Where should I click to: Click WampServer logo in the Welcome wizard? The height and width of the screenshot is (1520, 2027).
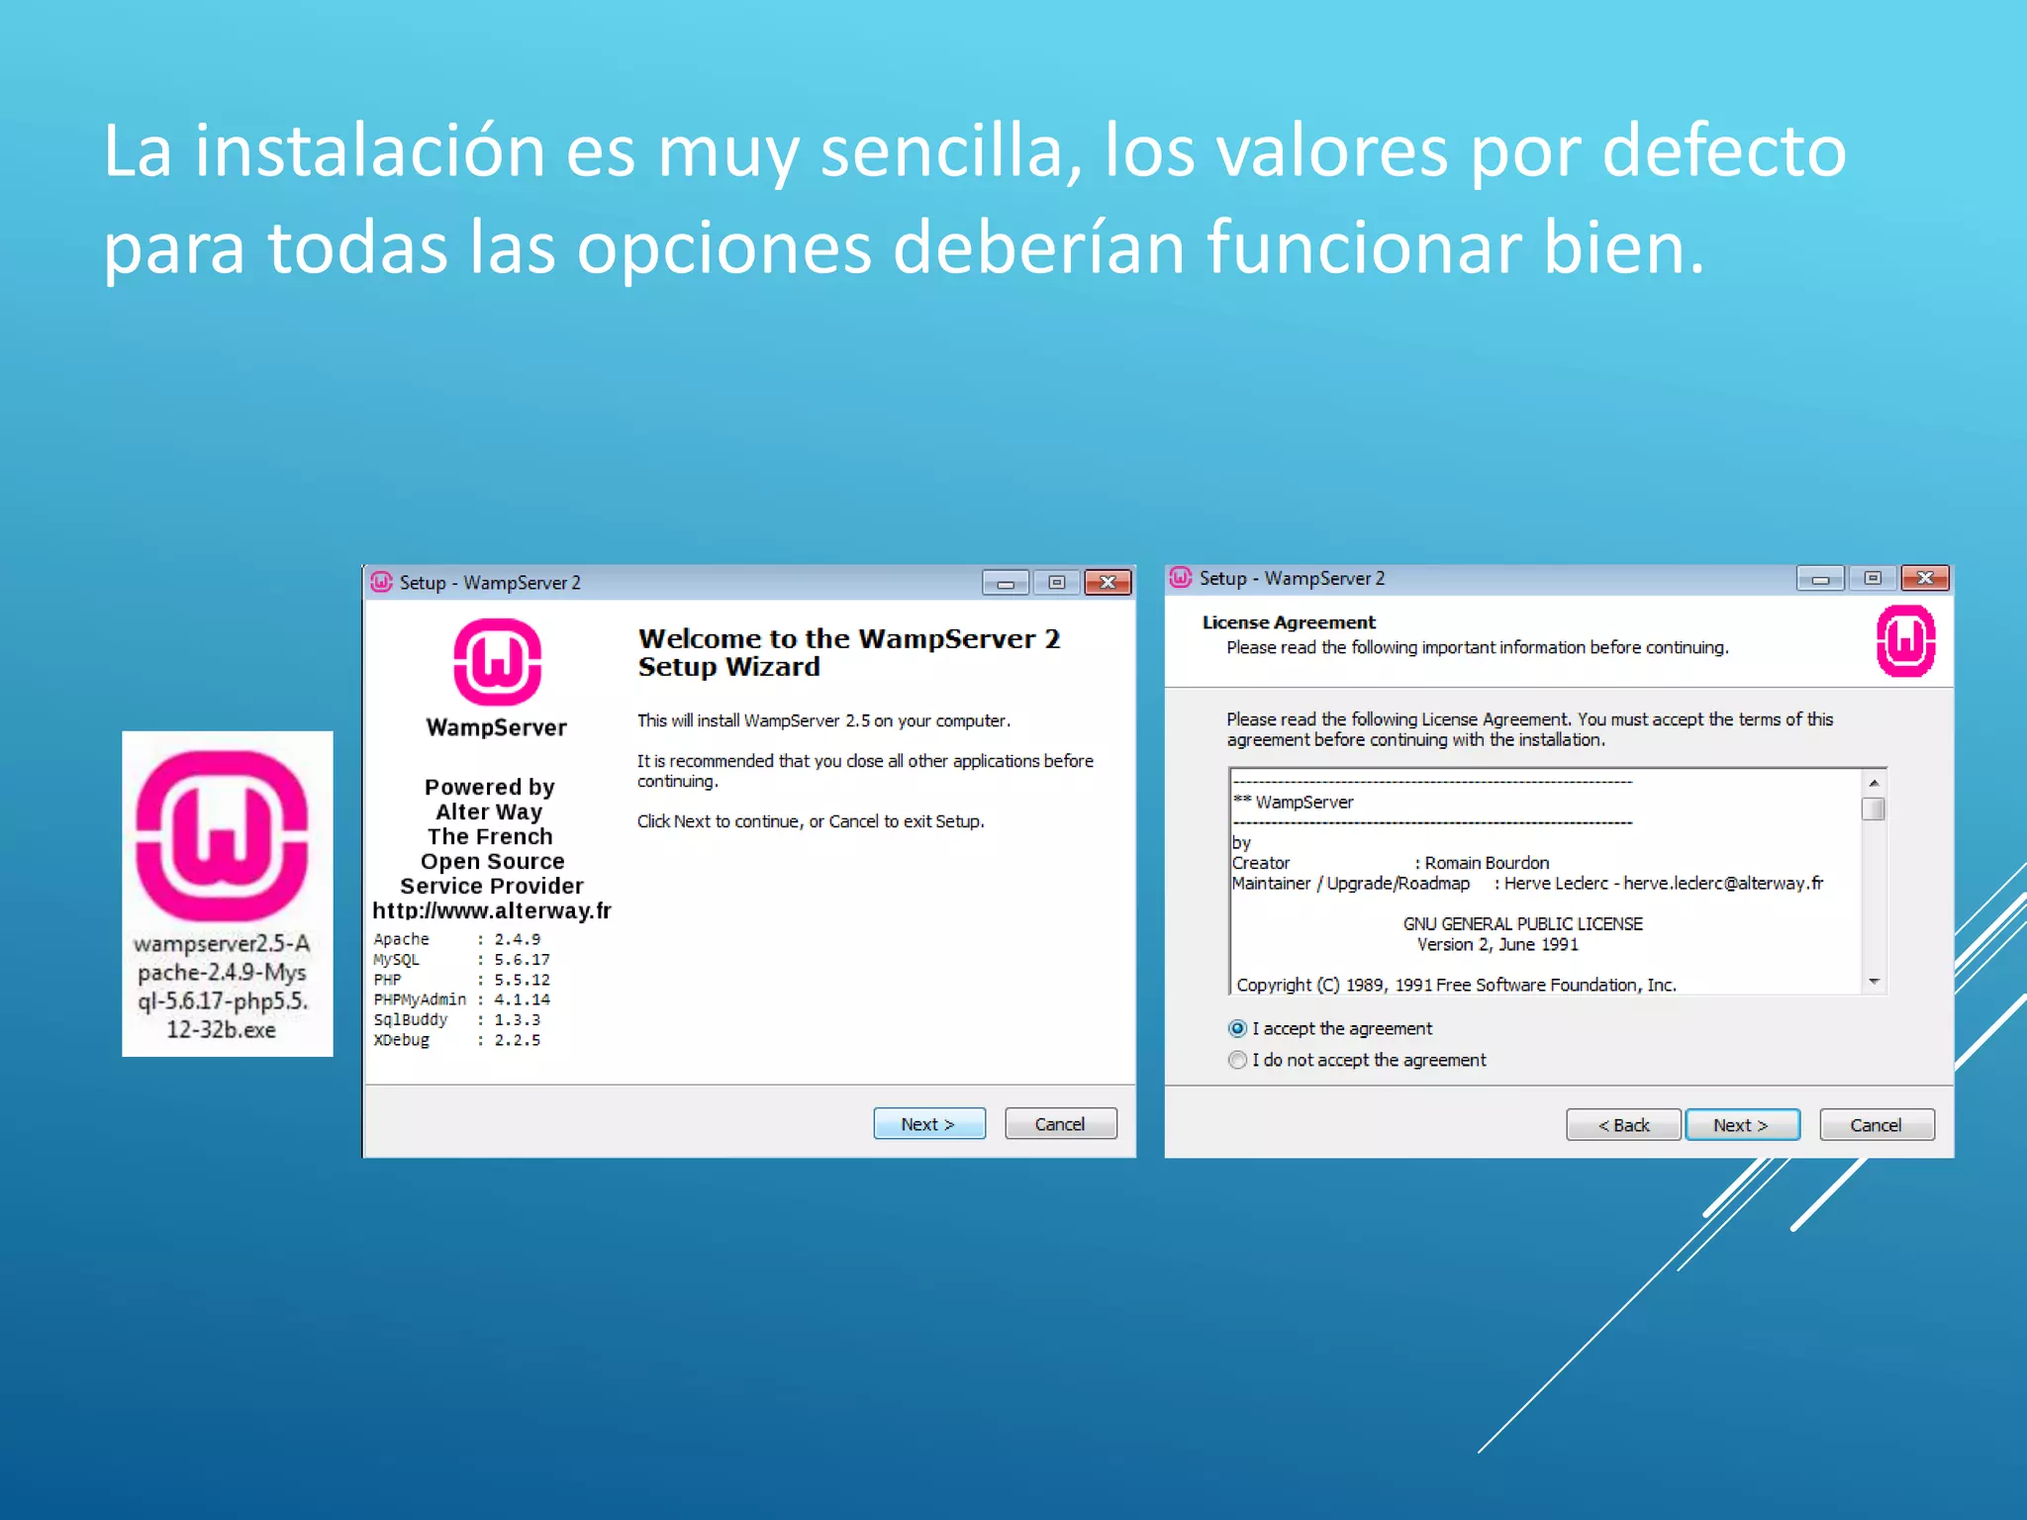pyautogui.click(x=497, y=661)
